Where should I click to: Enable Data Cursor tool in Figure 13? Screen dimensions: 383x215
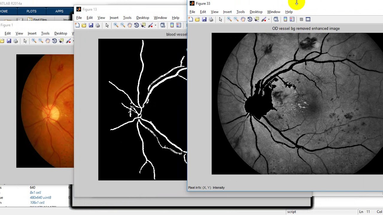click(x=143, y=25)
